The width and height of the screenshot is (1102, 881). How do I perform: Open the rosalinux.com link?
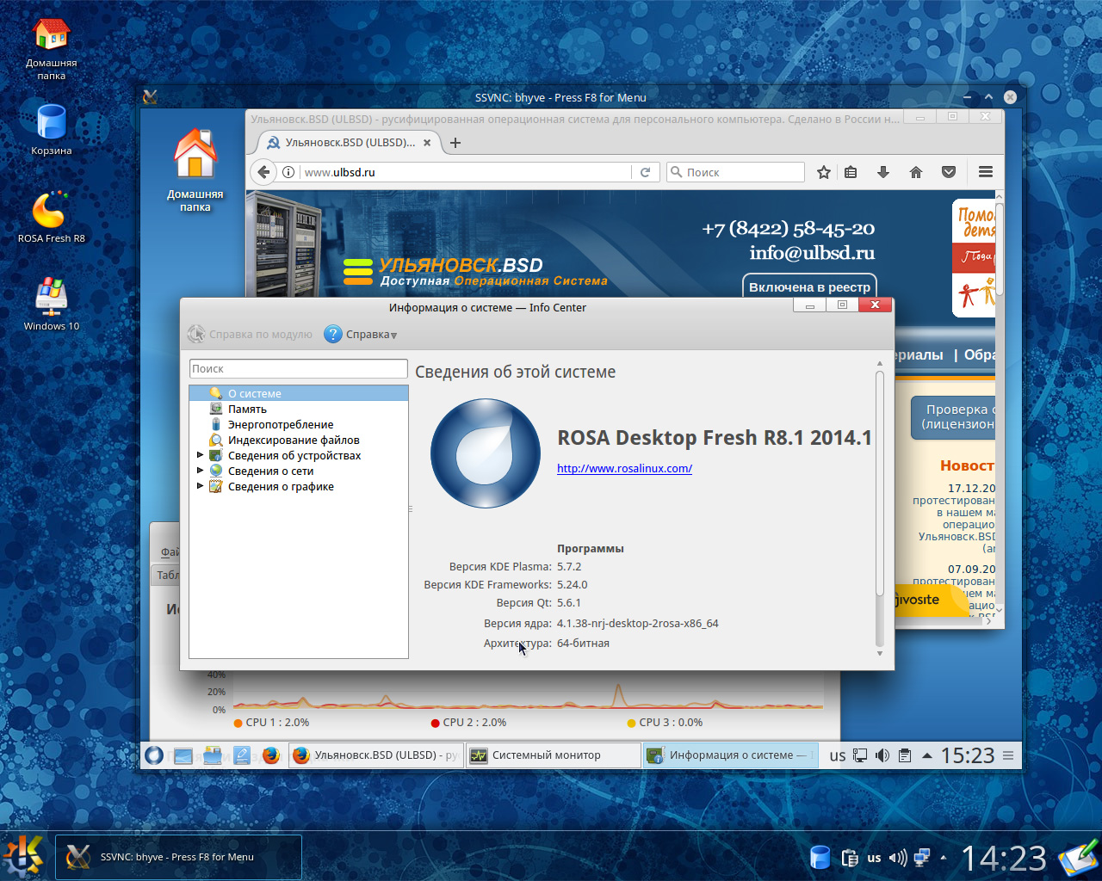tap(624, 468)
